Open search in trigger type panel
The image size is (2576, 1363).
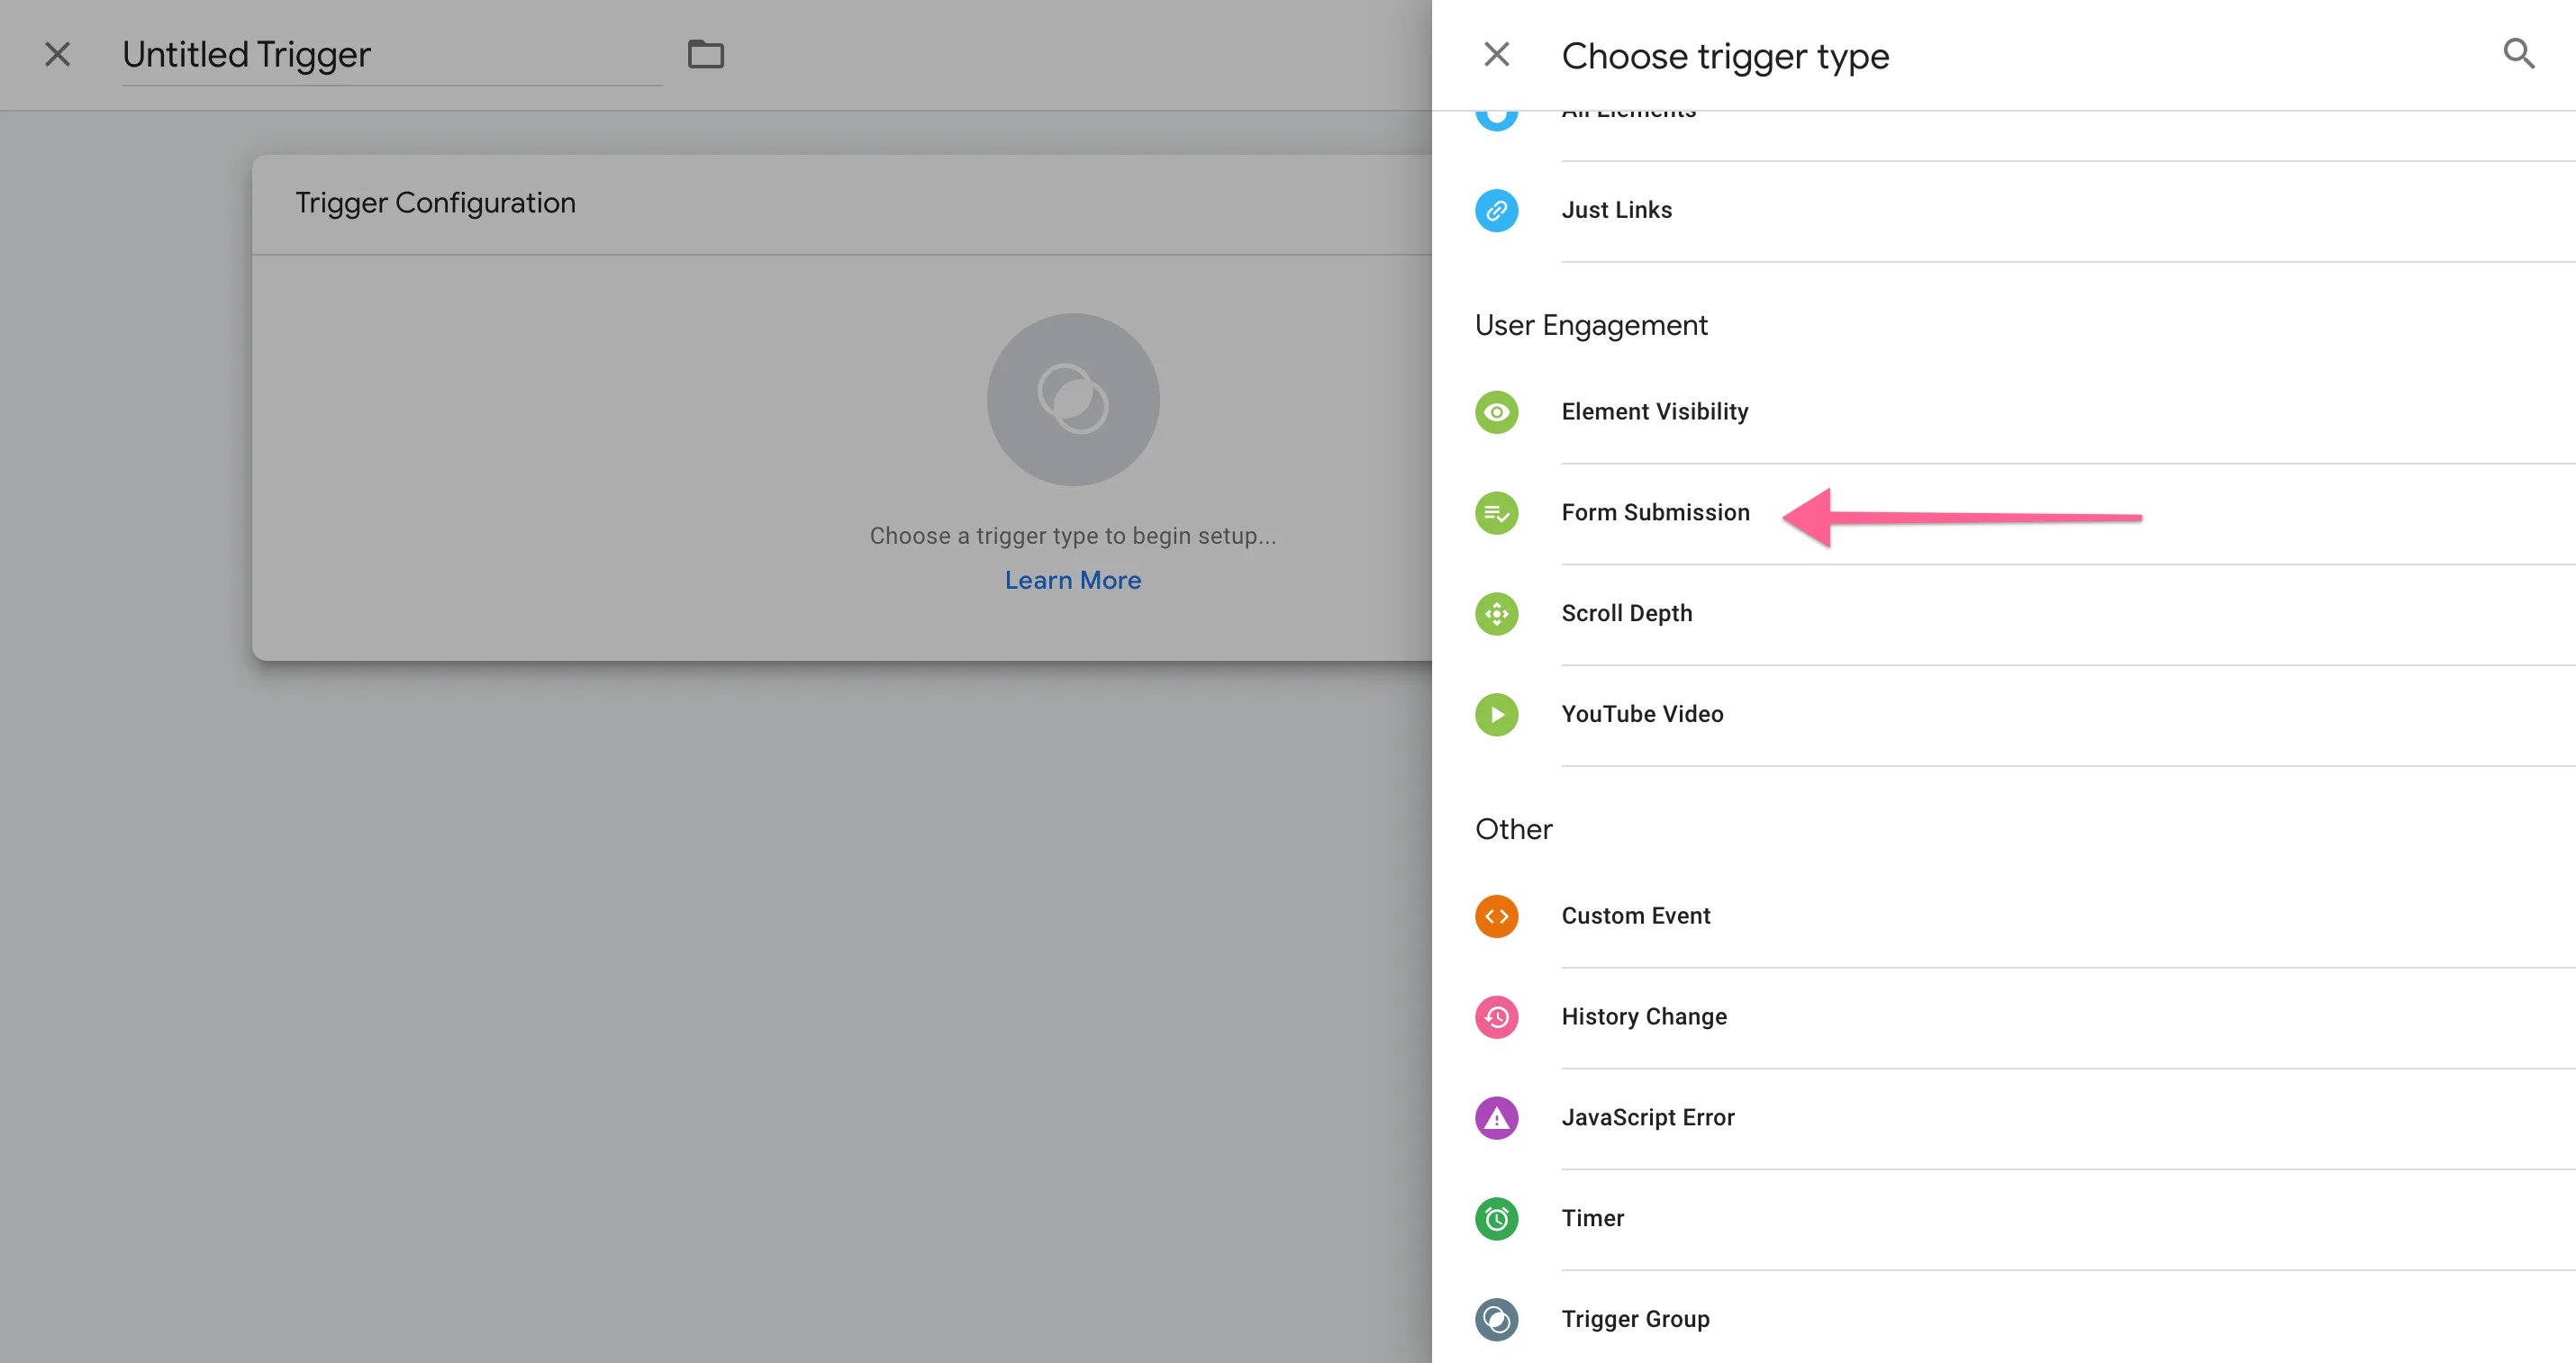click(2518, 54)
